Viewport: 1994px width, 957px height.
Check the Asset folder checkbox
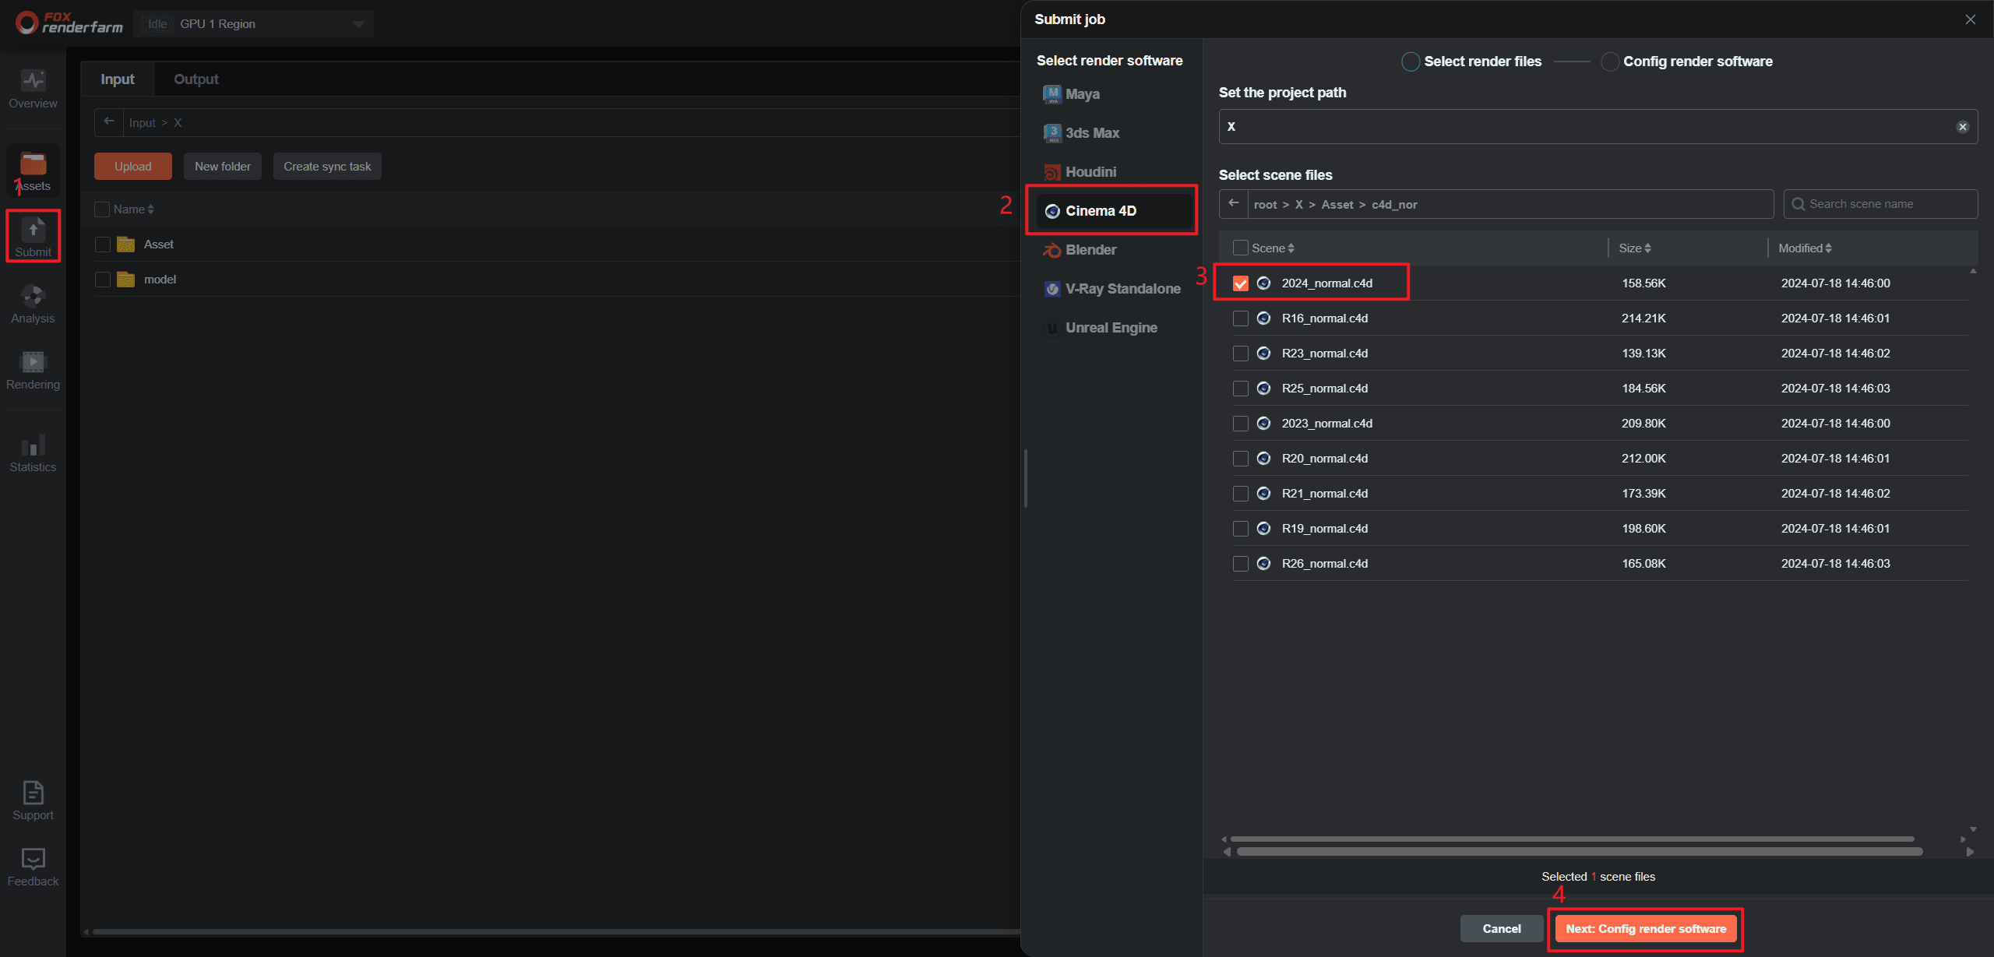102,245
